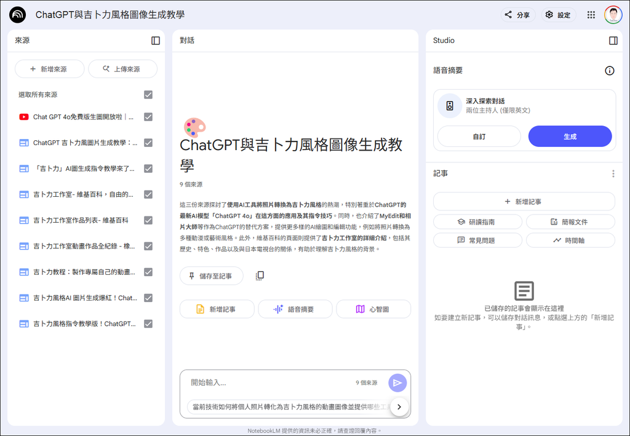Click the 儲存至記事 save to note button

[x=212, y=276]
